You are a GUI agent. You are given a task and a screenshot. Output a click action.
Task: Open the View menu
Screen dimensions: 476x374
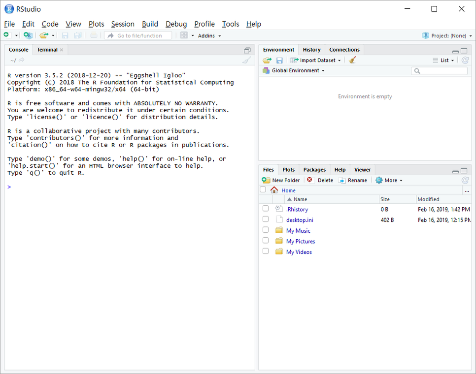[73, 24]
